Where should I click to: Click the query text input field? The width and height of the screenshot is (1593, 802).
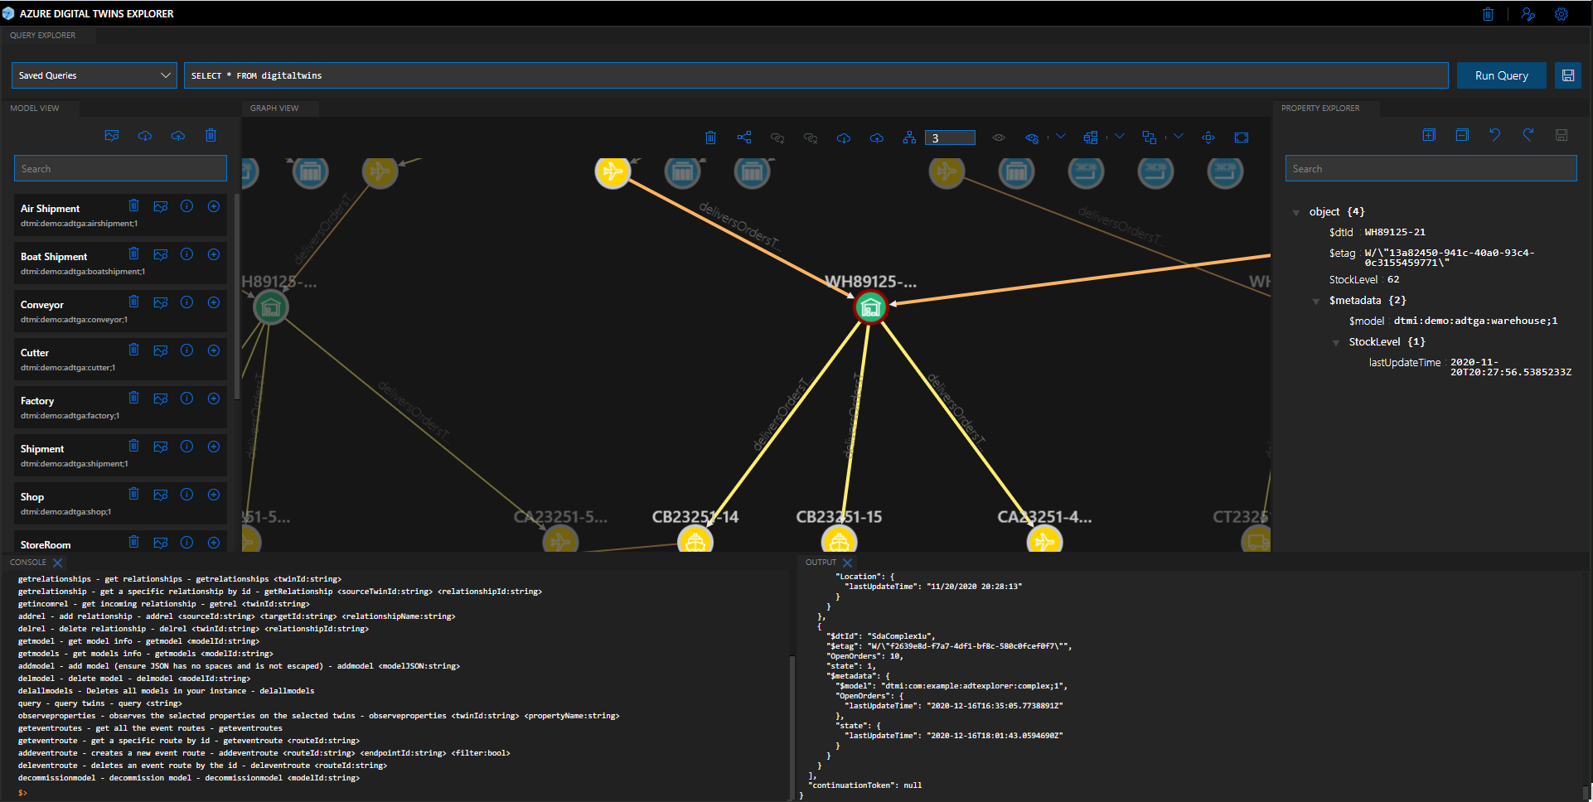pyautogui.click(x=816, y=75)
